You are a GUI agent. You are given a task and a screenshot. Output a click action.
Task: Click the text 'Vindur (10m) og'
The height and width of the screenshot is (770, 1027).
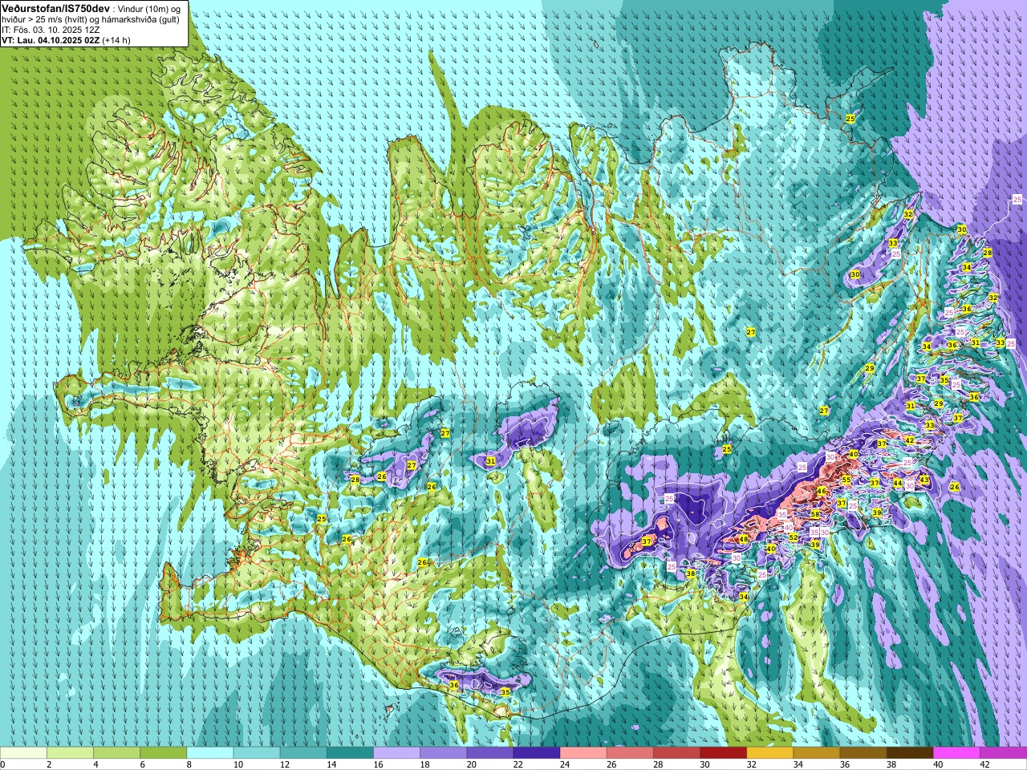(x=151, y=8)
